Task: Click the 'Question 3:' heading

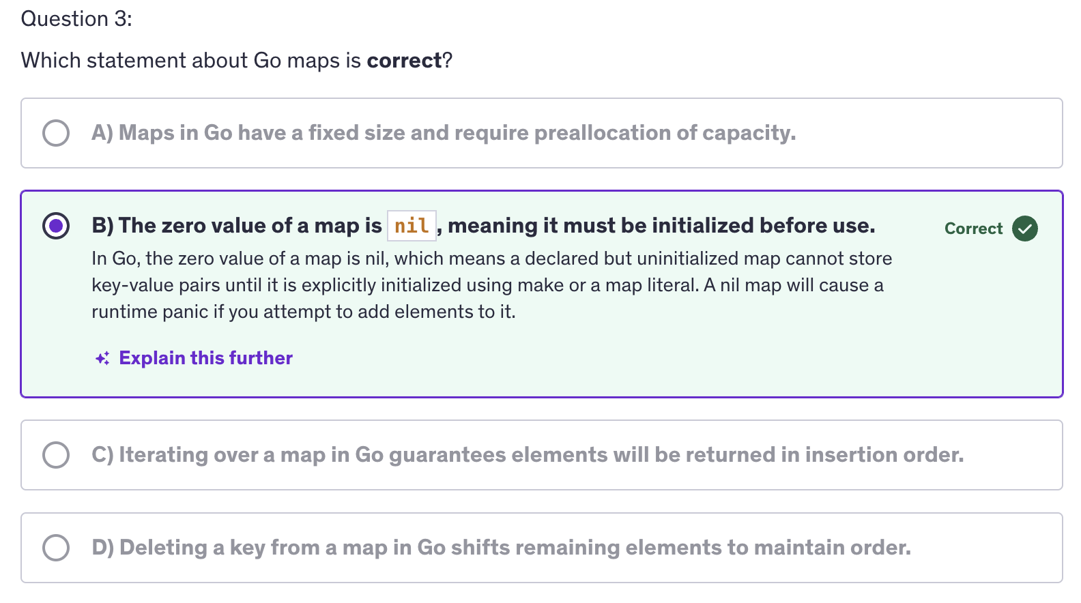Action: (76, 18)
